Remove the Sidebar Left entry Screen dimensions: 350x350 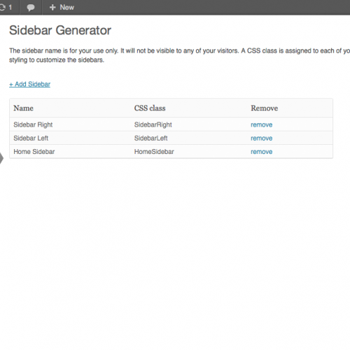[262, 139]
